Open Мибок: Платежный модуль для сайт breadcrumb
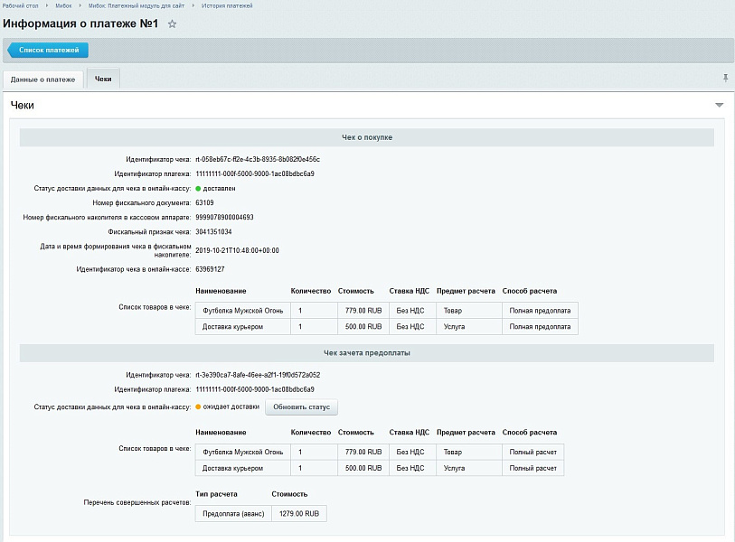 pos(134,5)
